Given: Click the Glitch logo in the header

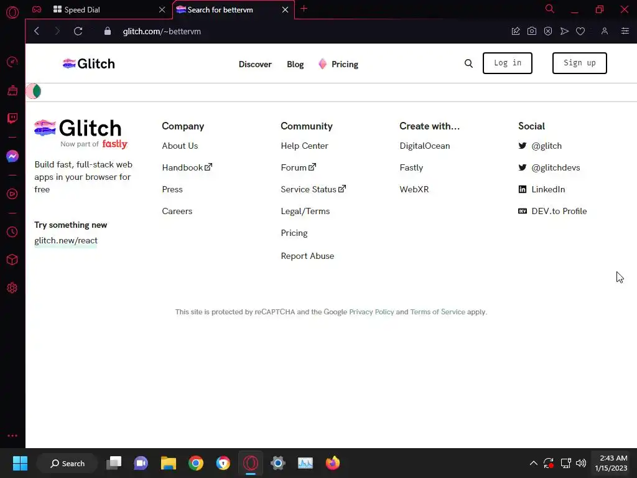Looking at the screenshot, I should click(88, 64).
